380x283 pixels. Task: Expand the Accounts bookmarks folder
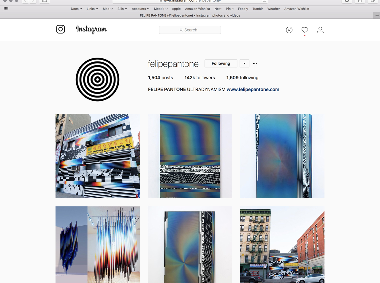pos(140,9)
